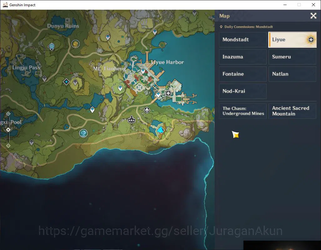Image resolution: width=321 pixels, height=250 pixels.
Task: Click the Daily Commissions pin icon
Action: coord(221,27)
